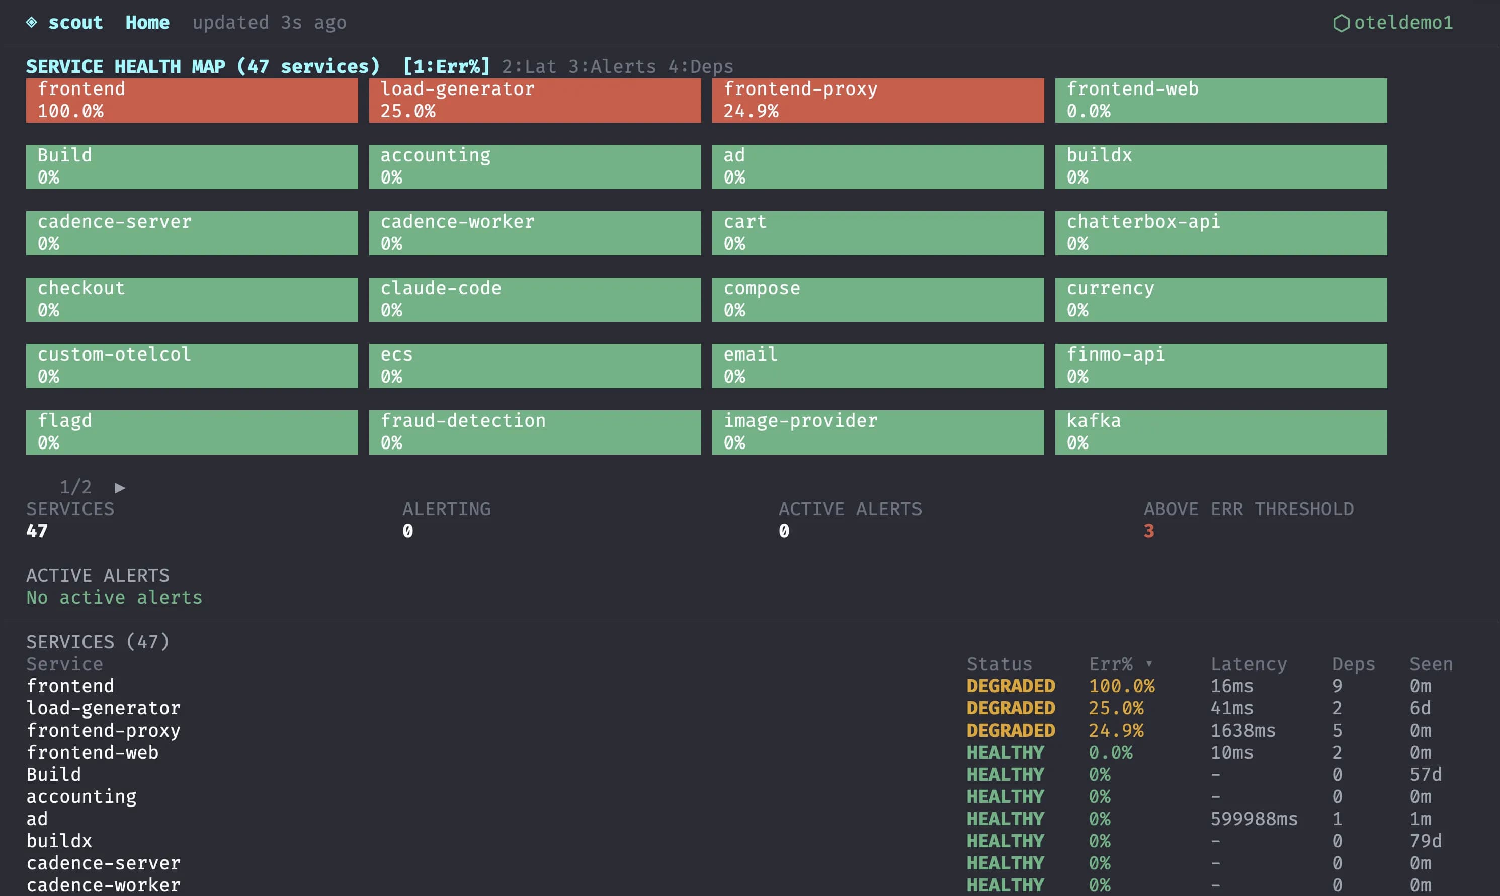
Task: Click the next-page arrow below the health map
Action: point(120,487)
